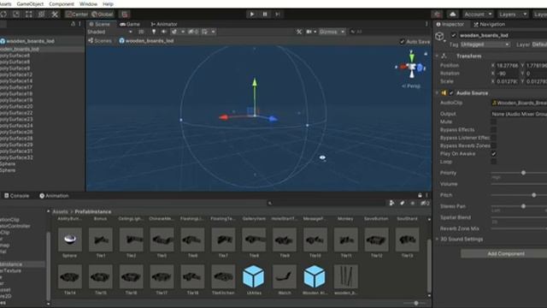This screenshot has height=308, width=547.
Task: Click the Play button in the toolbar
Action: tap(251, 15)
